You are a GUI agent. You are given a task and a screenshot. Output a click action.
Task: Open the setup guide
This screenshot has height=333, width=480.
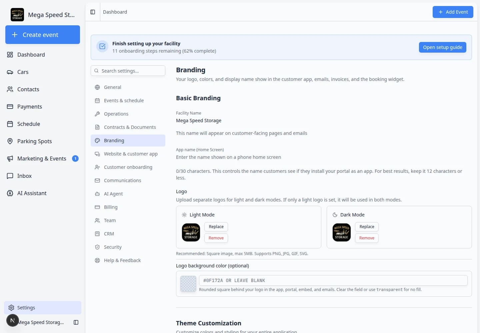click(x=442, y=47)
